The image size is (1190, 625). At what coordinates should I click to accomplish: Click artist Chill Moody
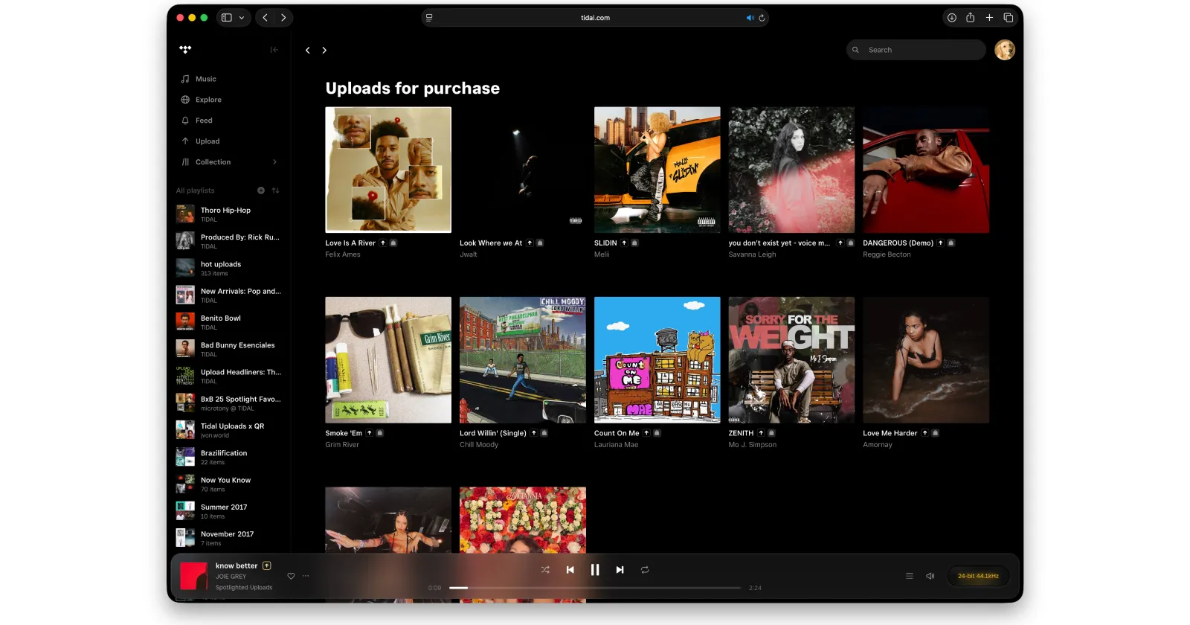coord(479,445)
